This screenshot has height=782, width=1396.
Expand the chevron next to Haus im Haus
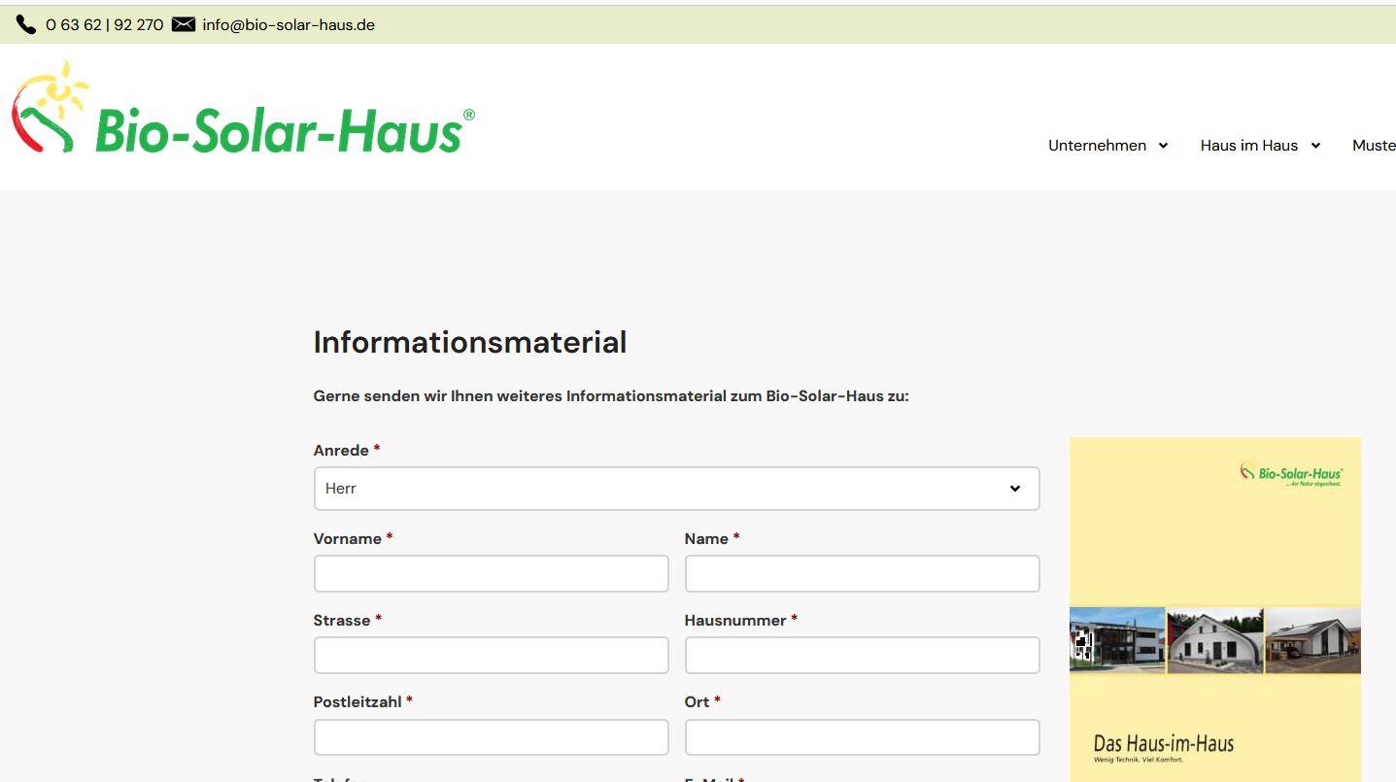(1315, 146)
